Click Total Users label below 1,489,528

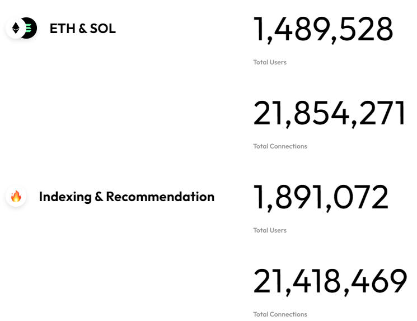(x=270, y=62)
